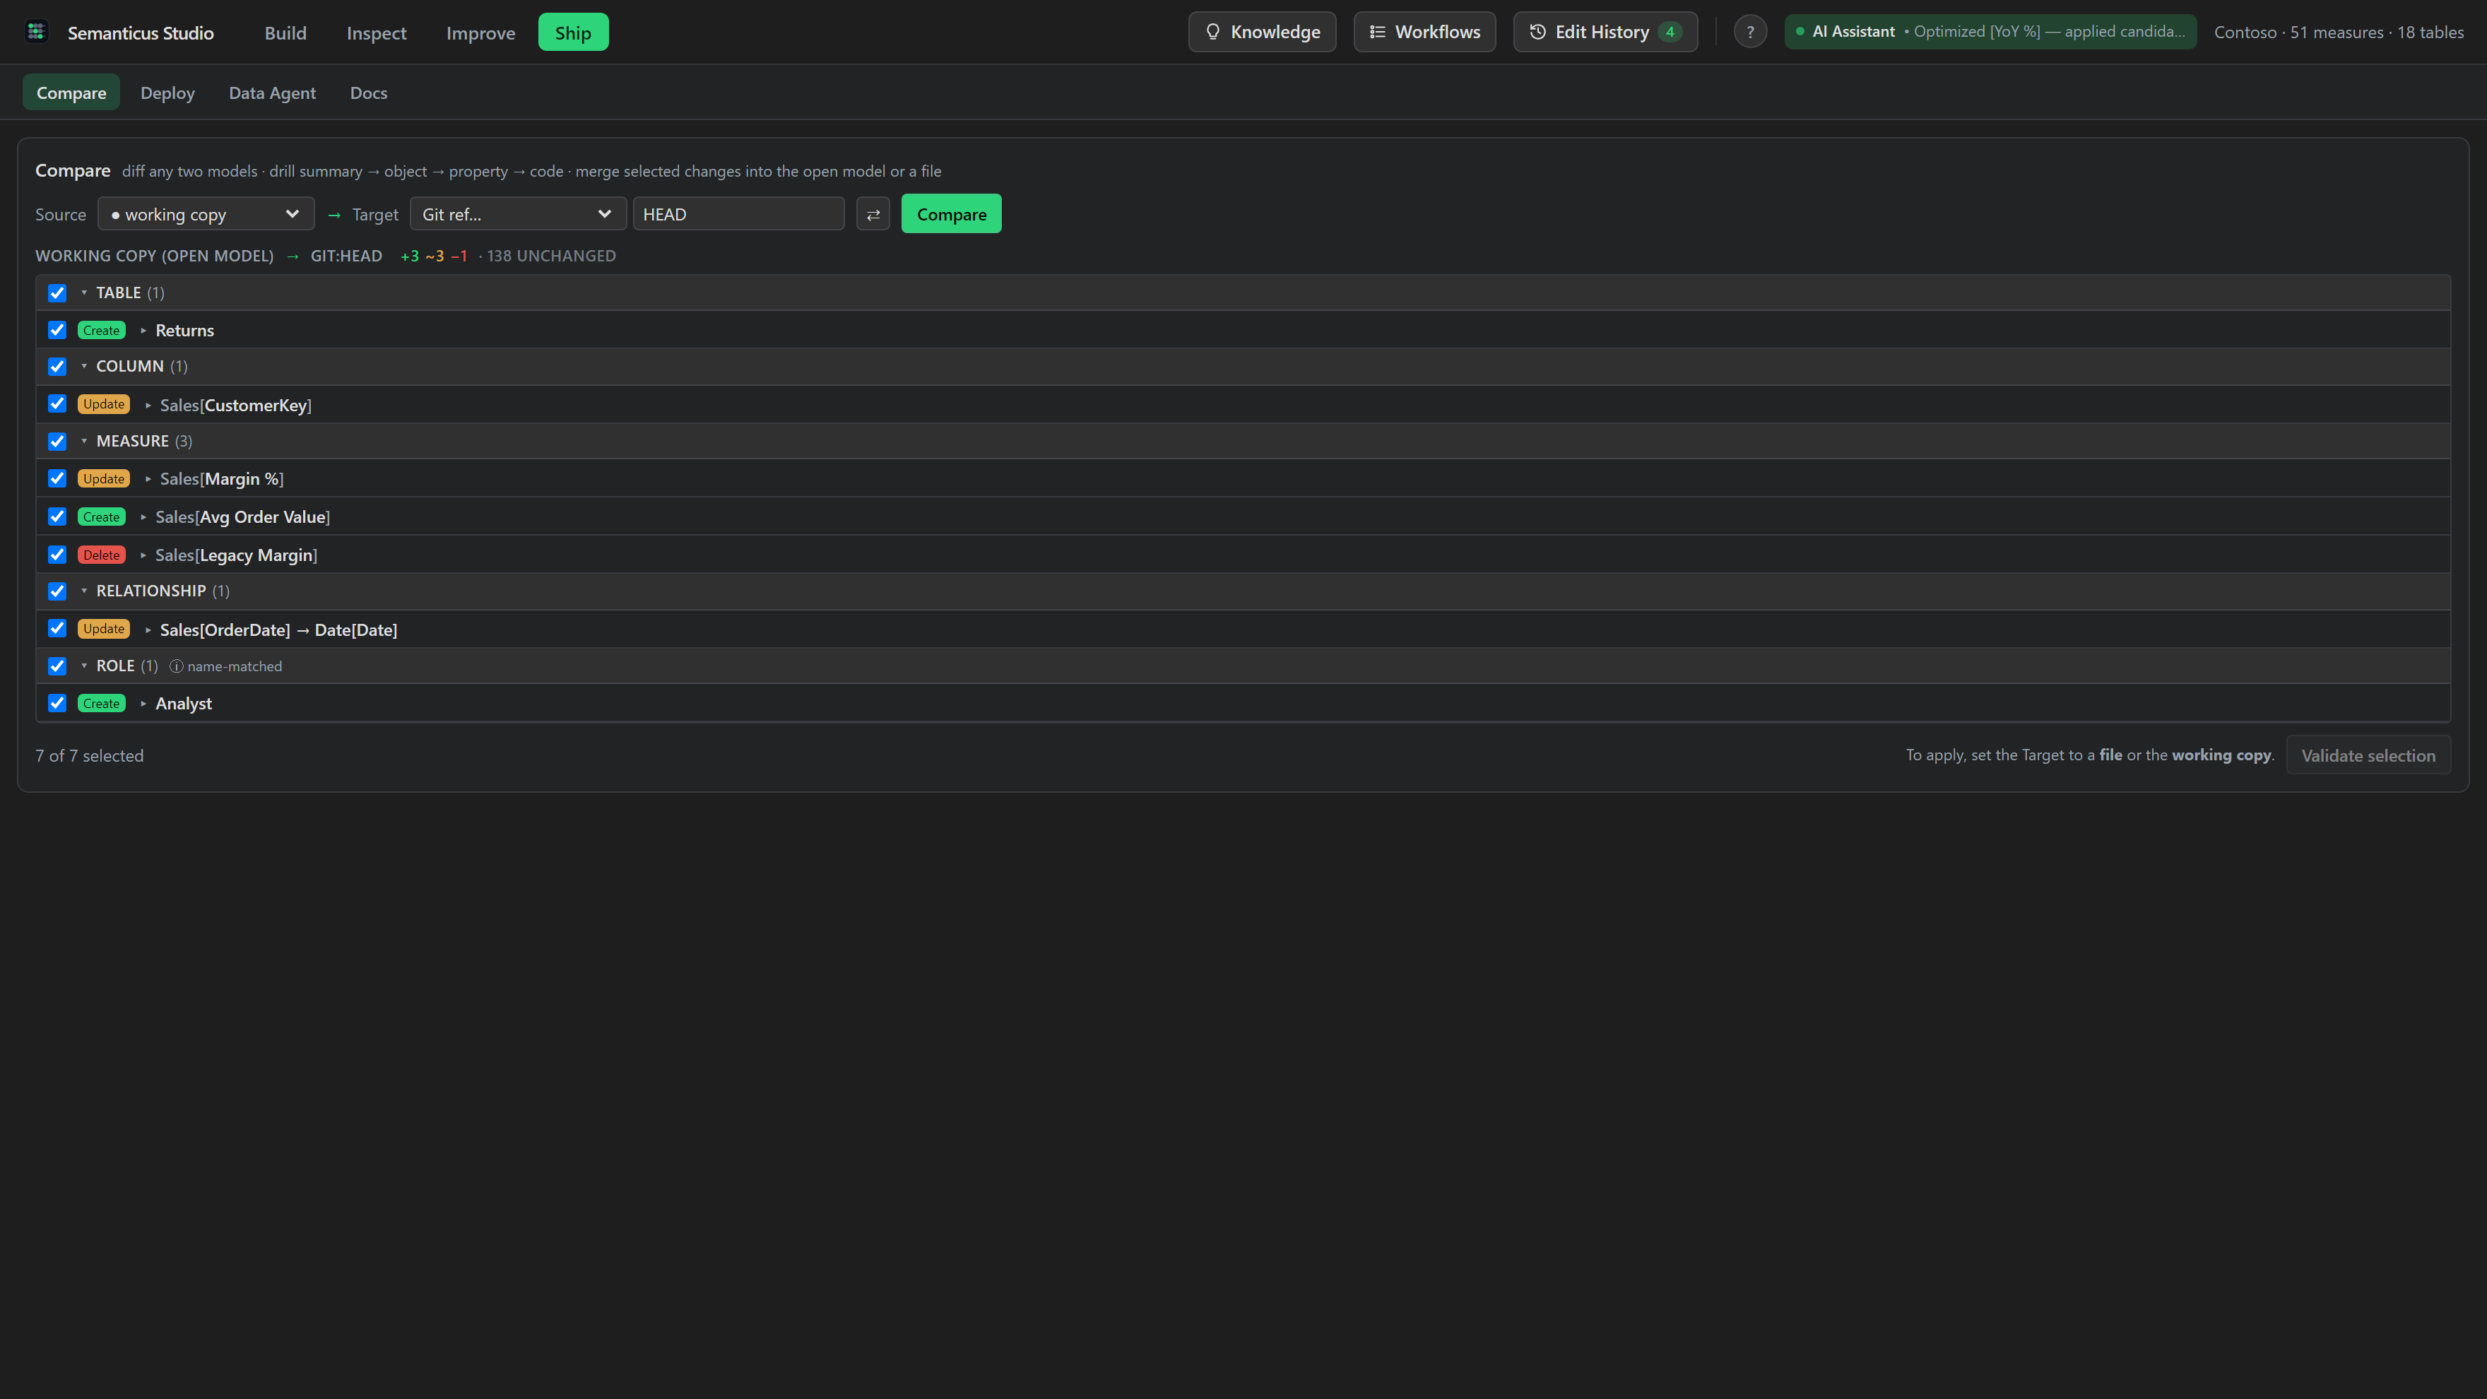Expand the Sales[Legacy Margin] row
The height and width of the screenshot is (1399, 2487).
point(143,555)
